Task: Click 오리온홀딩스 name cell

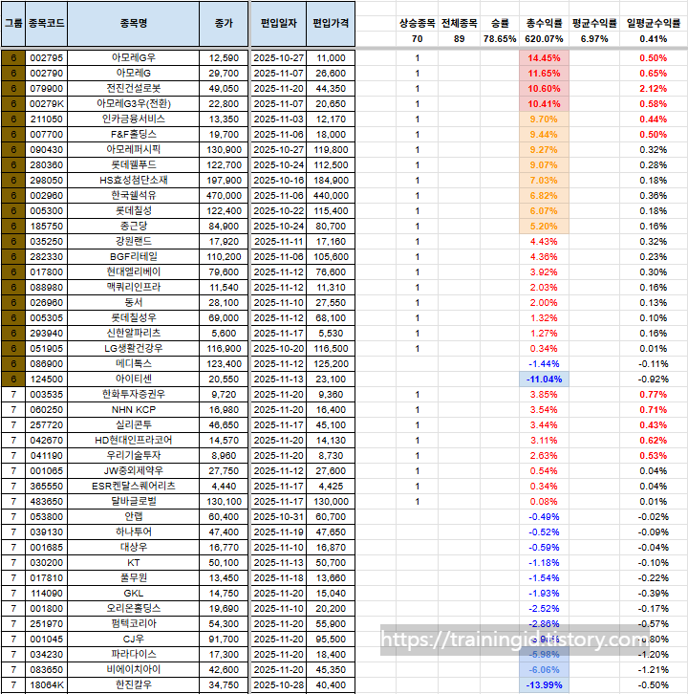Action: point(133,609)
